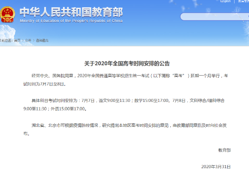Open the English version link

point(225,1)
